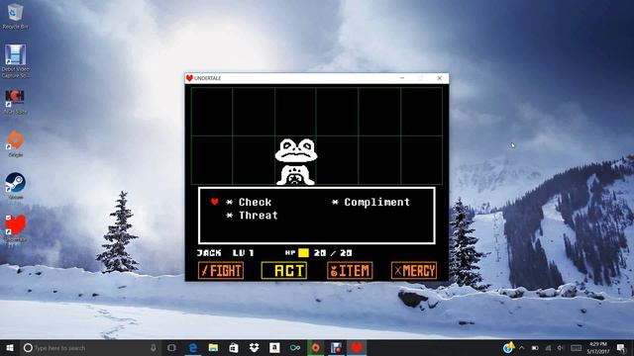
Task: Choose the Threat act option
Action: [x=259, y=216]
